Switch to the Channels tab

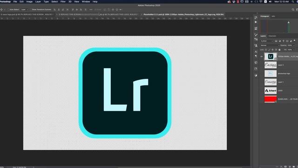272,36
